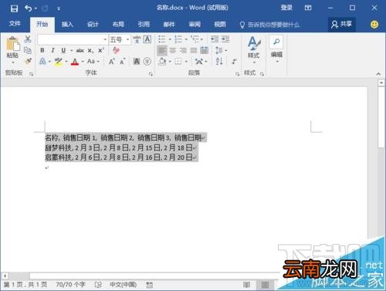The width and height of the screenshot is (386, 291).
Task: Expand the font name dropdown
Action: pos(105,39)
